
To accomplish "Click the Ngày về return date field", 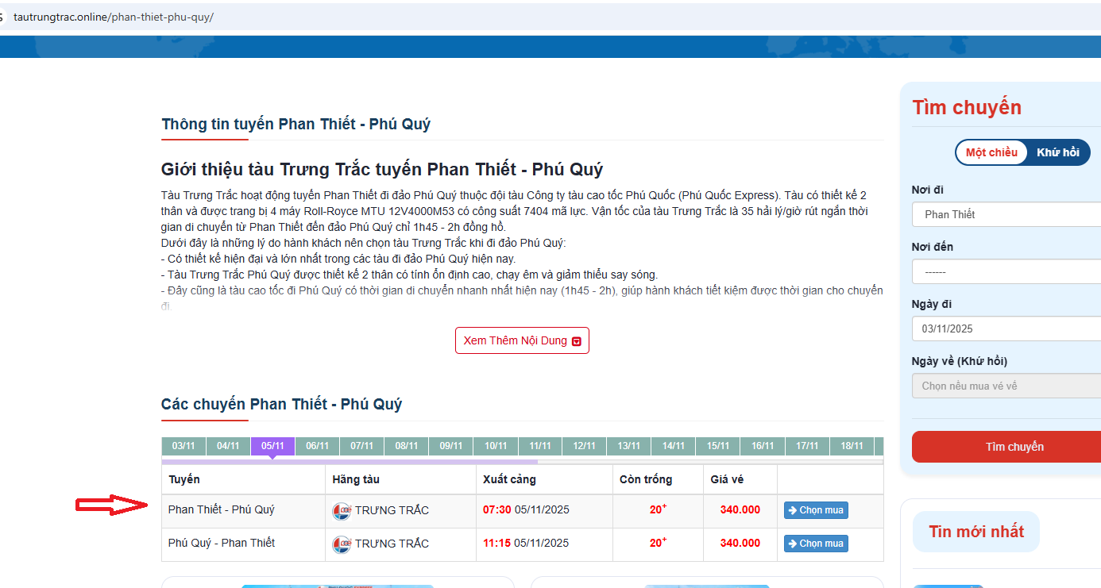I will [x=1006, y=386].
